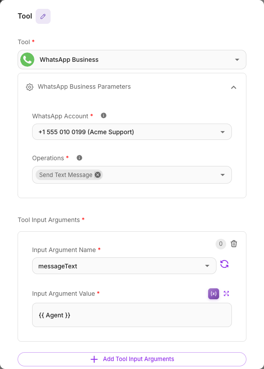
Task: Click the WhatsApp Account label
Action: pos(60,116)
